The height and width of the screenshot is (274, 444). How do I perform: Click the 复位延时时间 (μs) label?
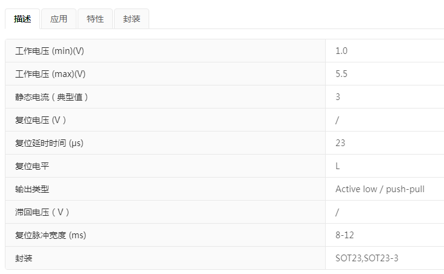(x=49, y=143)
